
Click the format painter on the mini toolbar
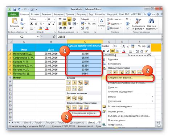pos(146,51)
